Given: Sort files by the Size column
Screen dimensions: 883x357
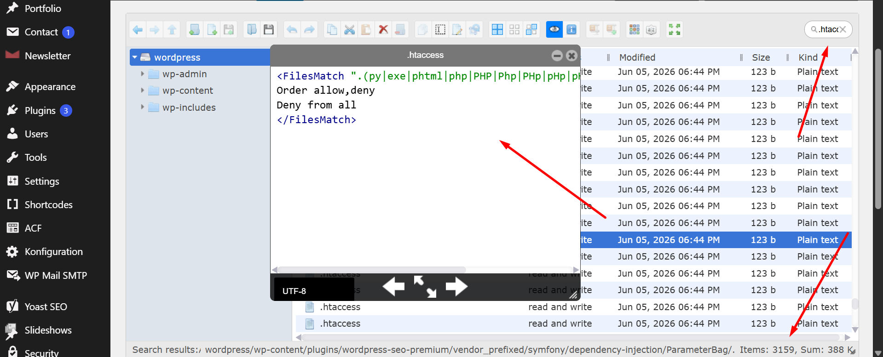Looking at the screenshot, I should [x=761, y=57].
